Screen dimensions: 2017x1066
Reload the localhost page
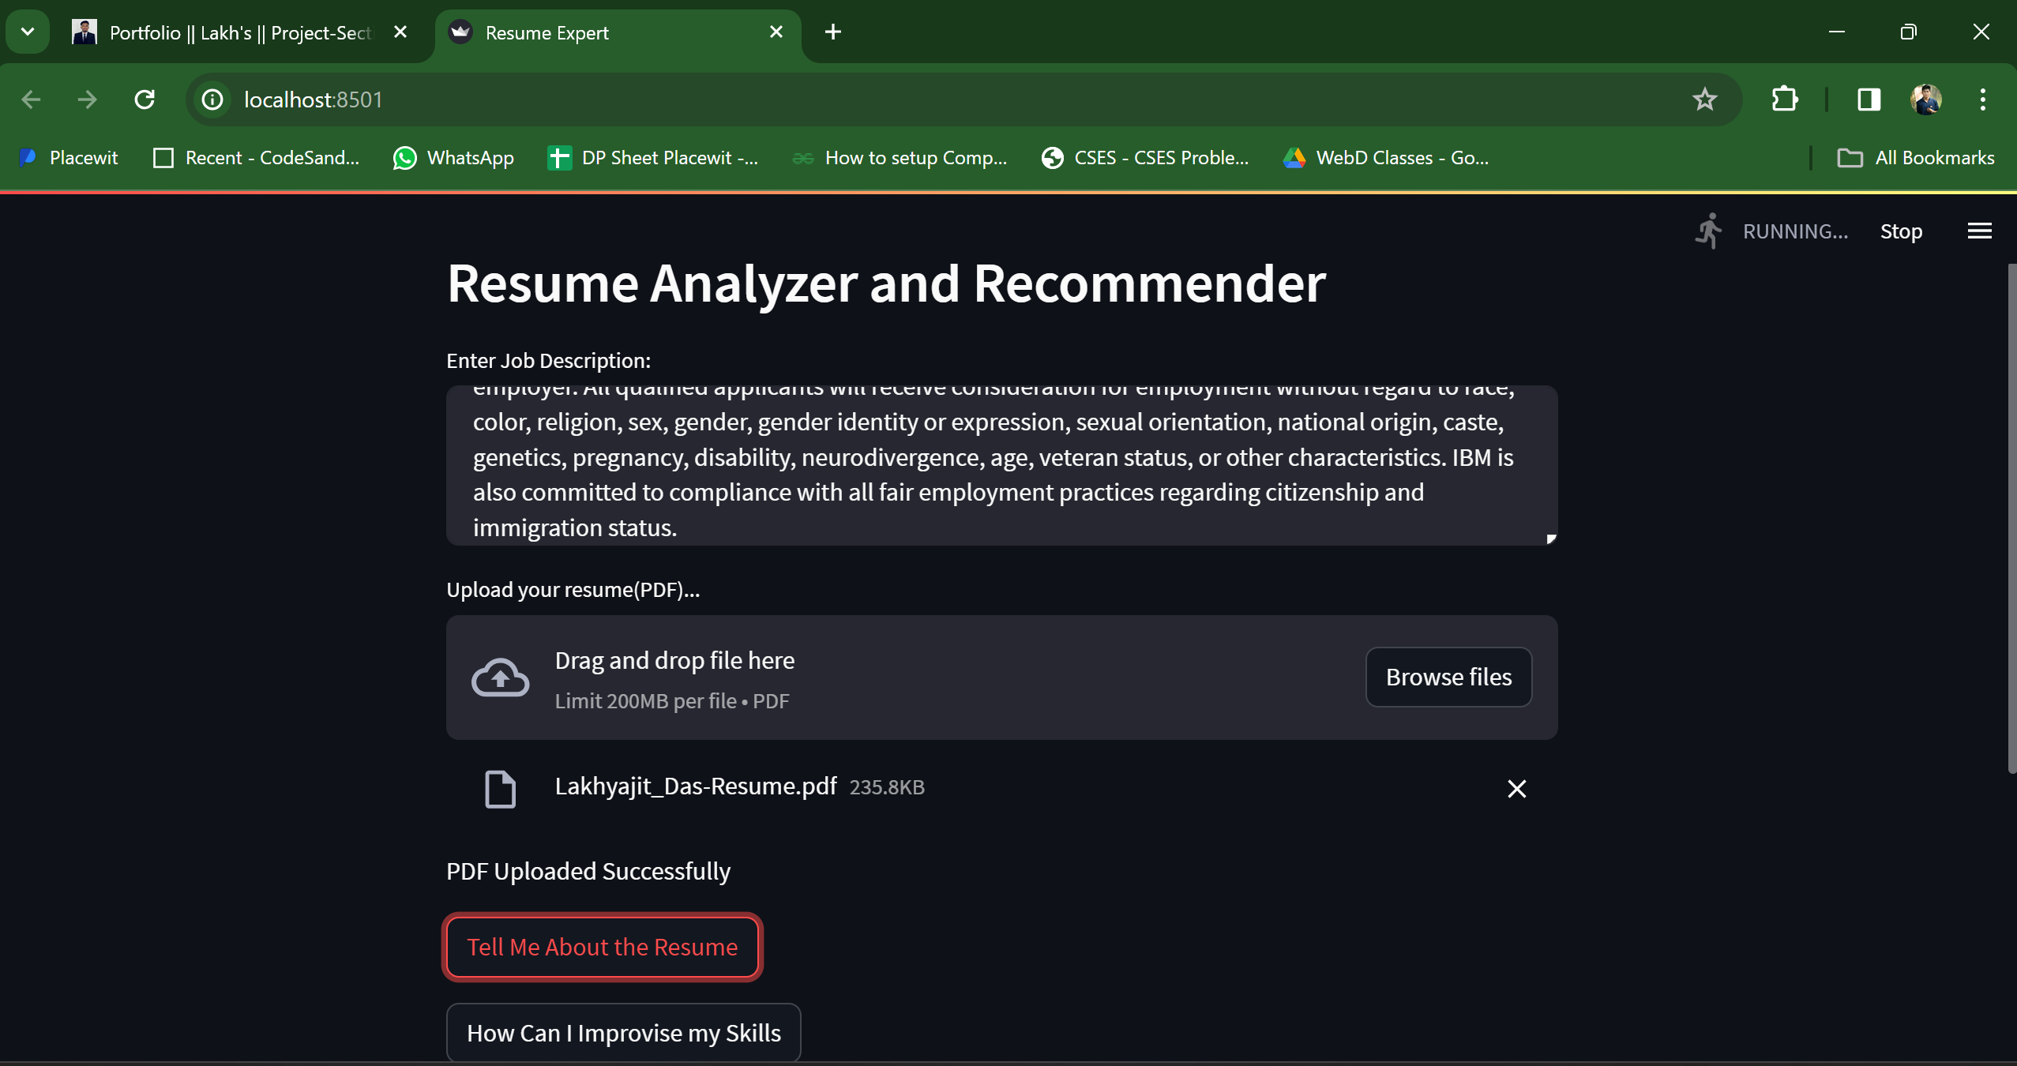[x=145, y=99]
